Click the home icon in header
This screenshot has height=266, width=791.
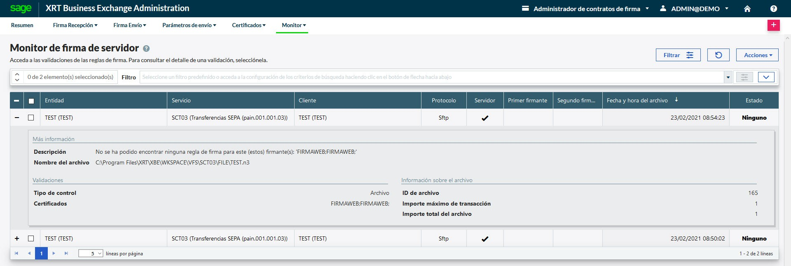(x=747, y=9)
